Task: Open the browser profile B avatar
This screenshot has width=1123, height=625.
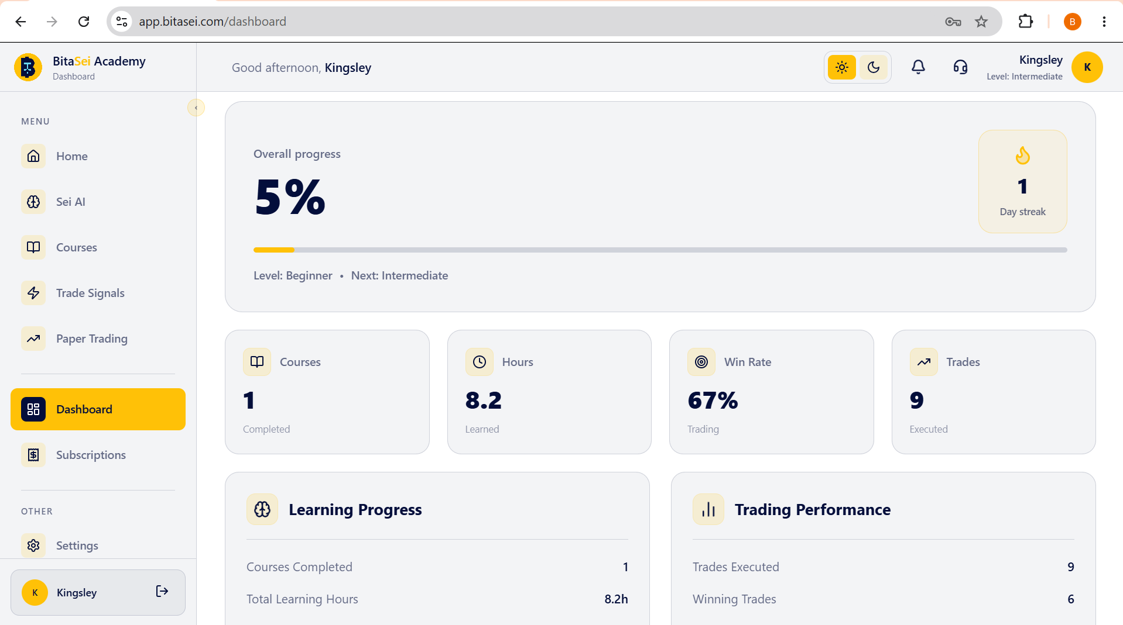Action: pyautogui.click(x=1072, y=22)
